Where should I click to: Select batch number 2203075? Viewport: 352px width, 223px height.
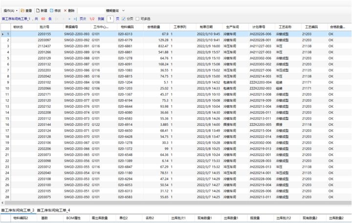44,198
